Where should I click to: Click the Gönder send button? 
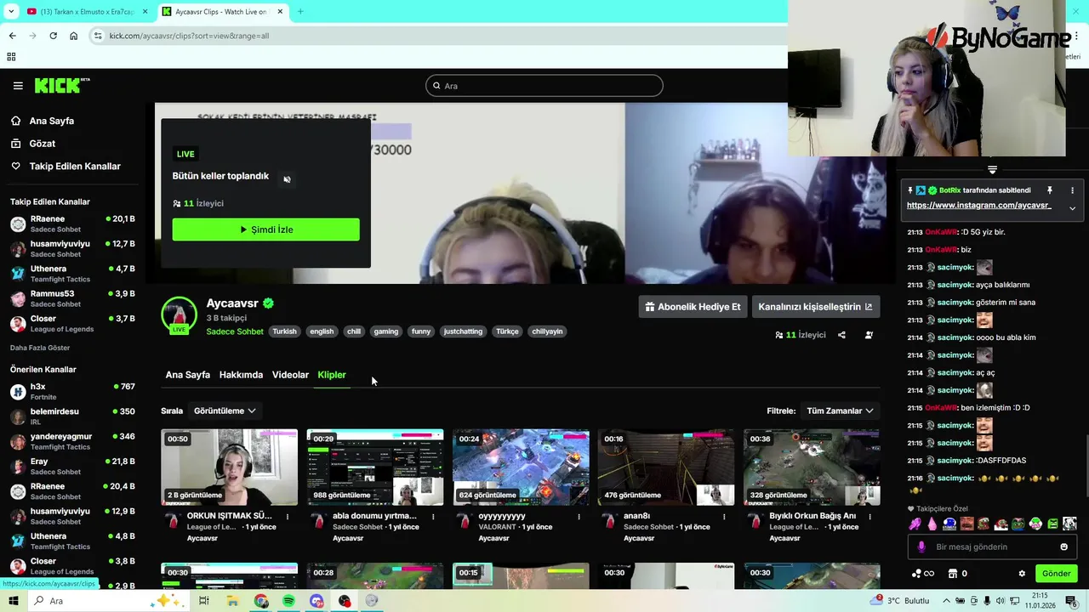pyautogui.click(x=1057, y=574)
